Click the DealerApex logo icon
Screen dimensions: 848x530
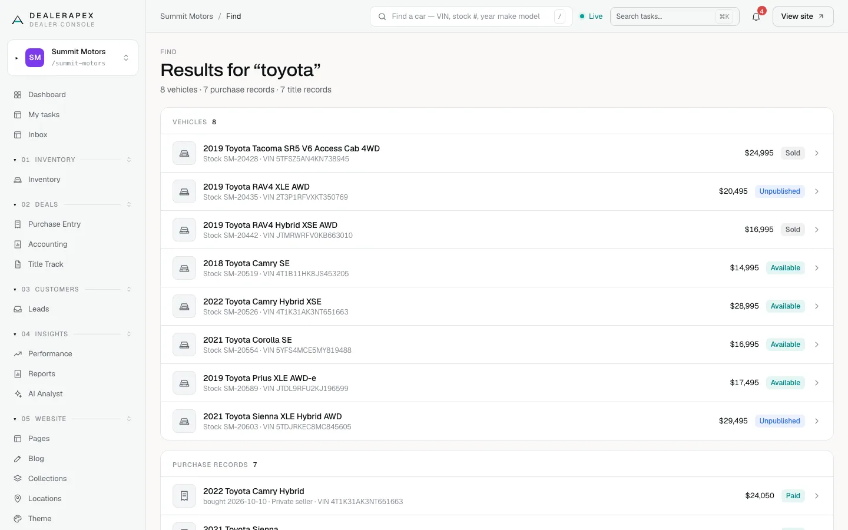(18, 20)
